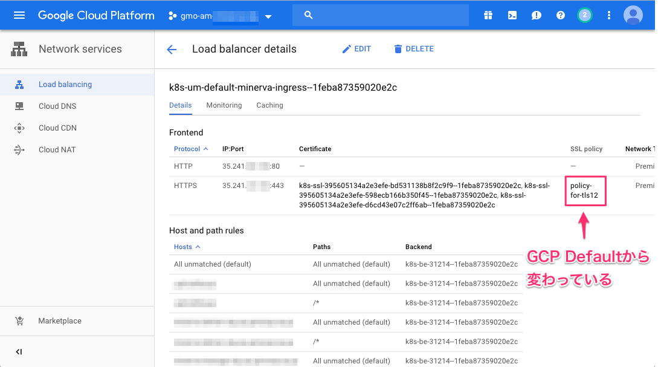
Task: Click the send feedback alert icon
Action: click(x=537, y=15)
